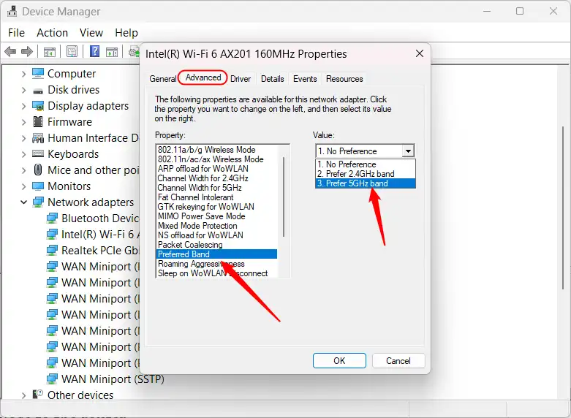Screen dimensions: 571x418
Task: Click the WAN Miniport (SSTP) adapter icon
Action: coord(52,379)
